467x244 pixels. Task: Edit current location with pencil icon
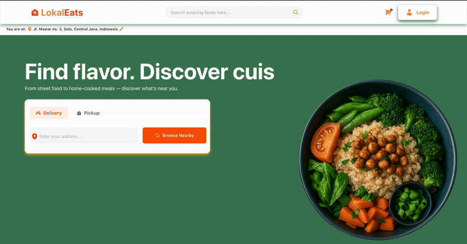click(121, 29)
